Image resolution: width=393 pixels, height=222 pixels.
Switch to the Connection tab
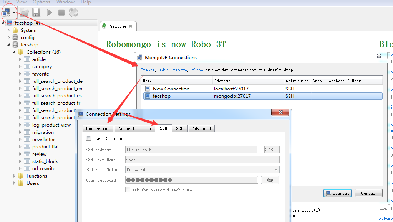98,128
